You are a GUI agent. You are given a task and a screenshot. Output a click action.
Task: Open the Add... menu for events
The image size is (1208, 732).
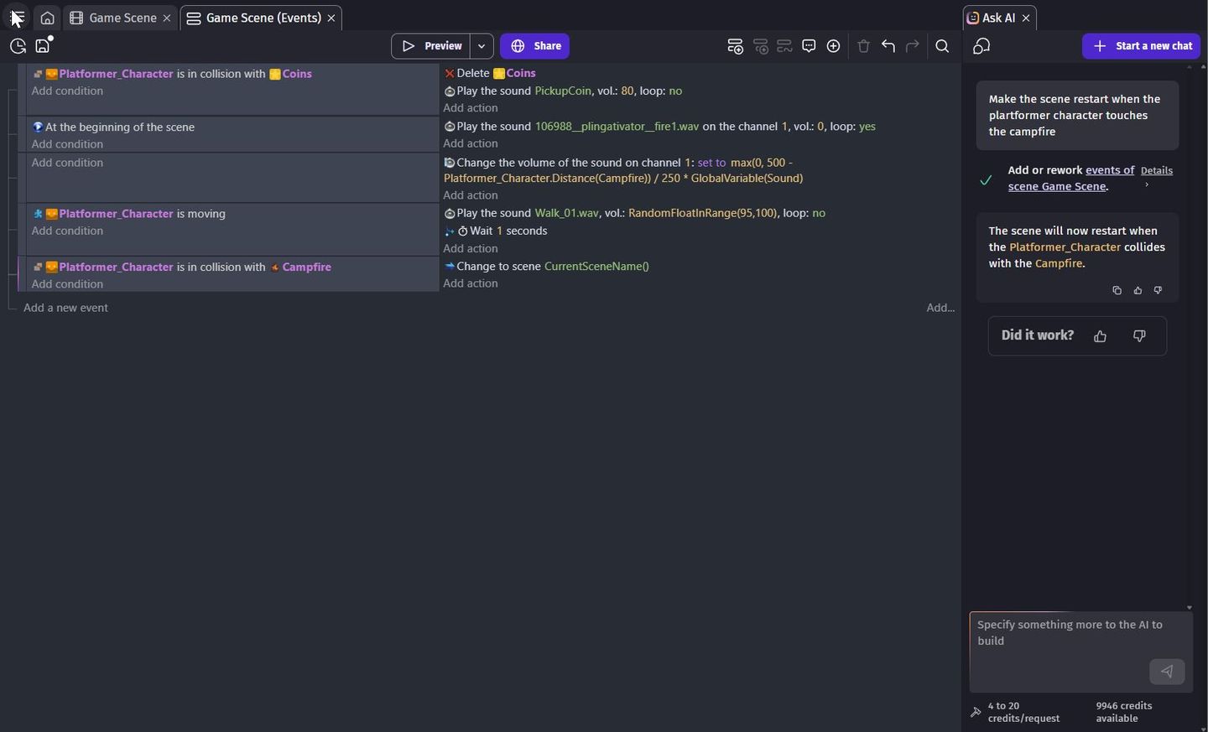[940, 308]
